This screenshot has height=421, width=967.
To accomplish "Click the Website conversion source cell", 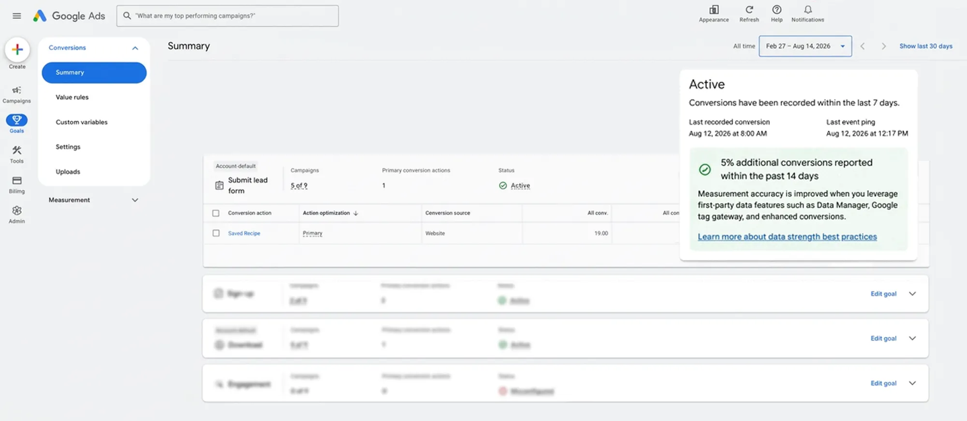I will [435, 234].
